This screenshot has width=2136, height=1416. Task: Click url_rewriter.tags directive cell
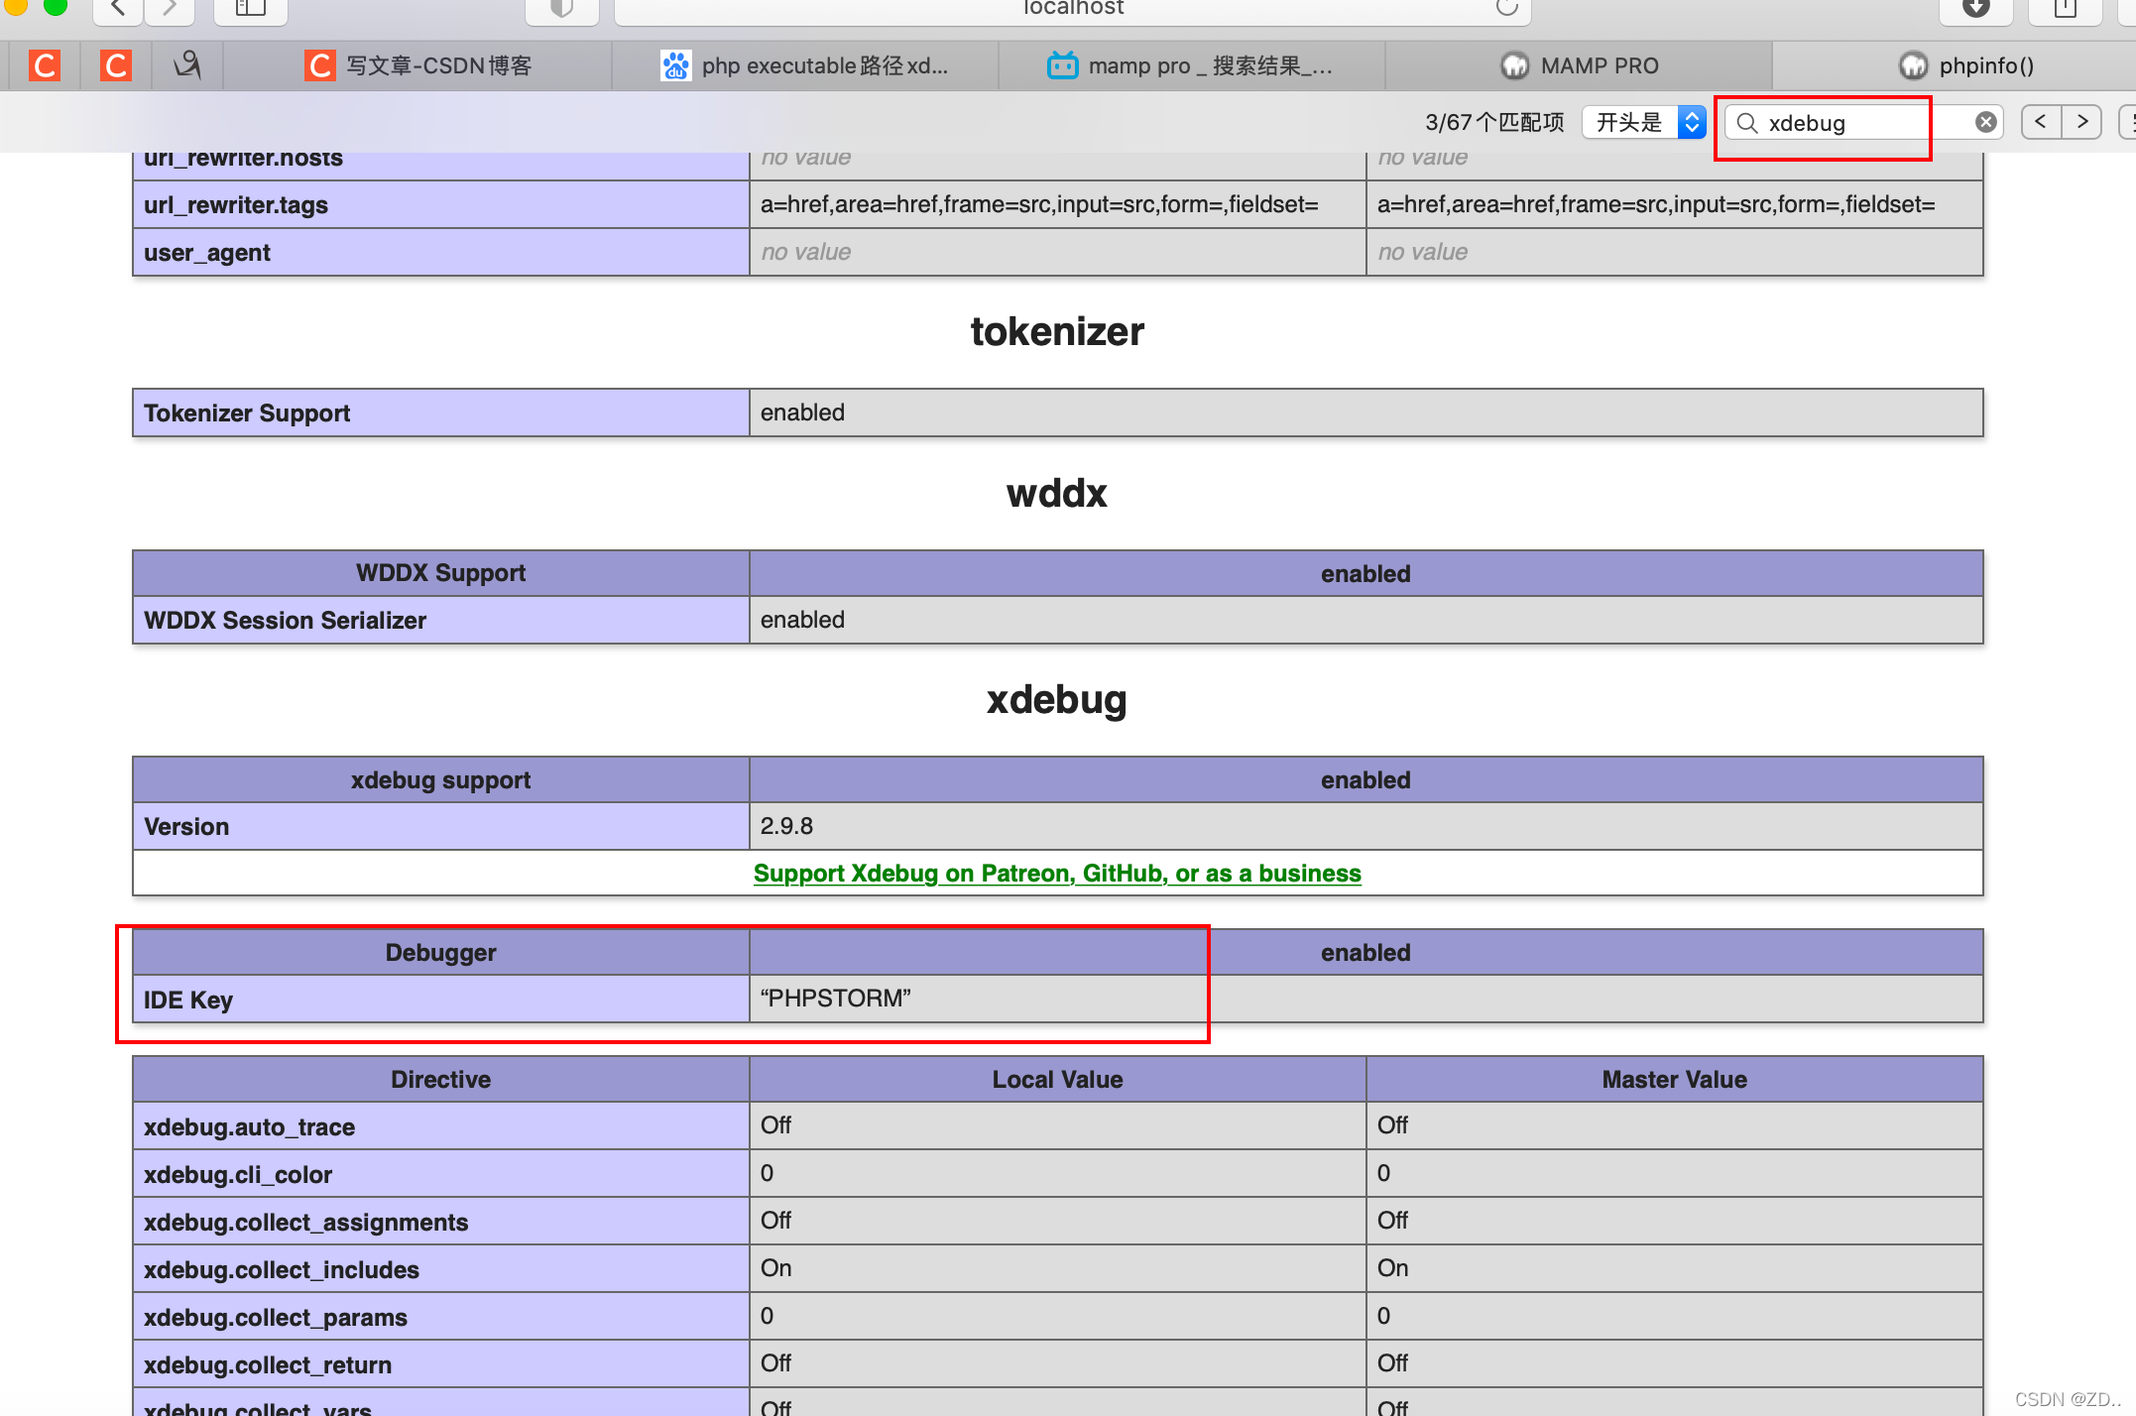440,205
